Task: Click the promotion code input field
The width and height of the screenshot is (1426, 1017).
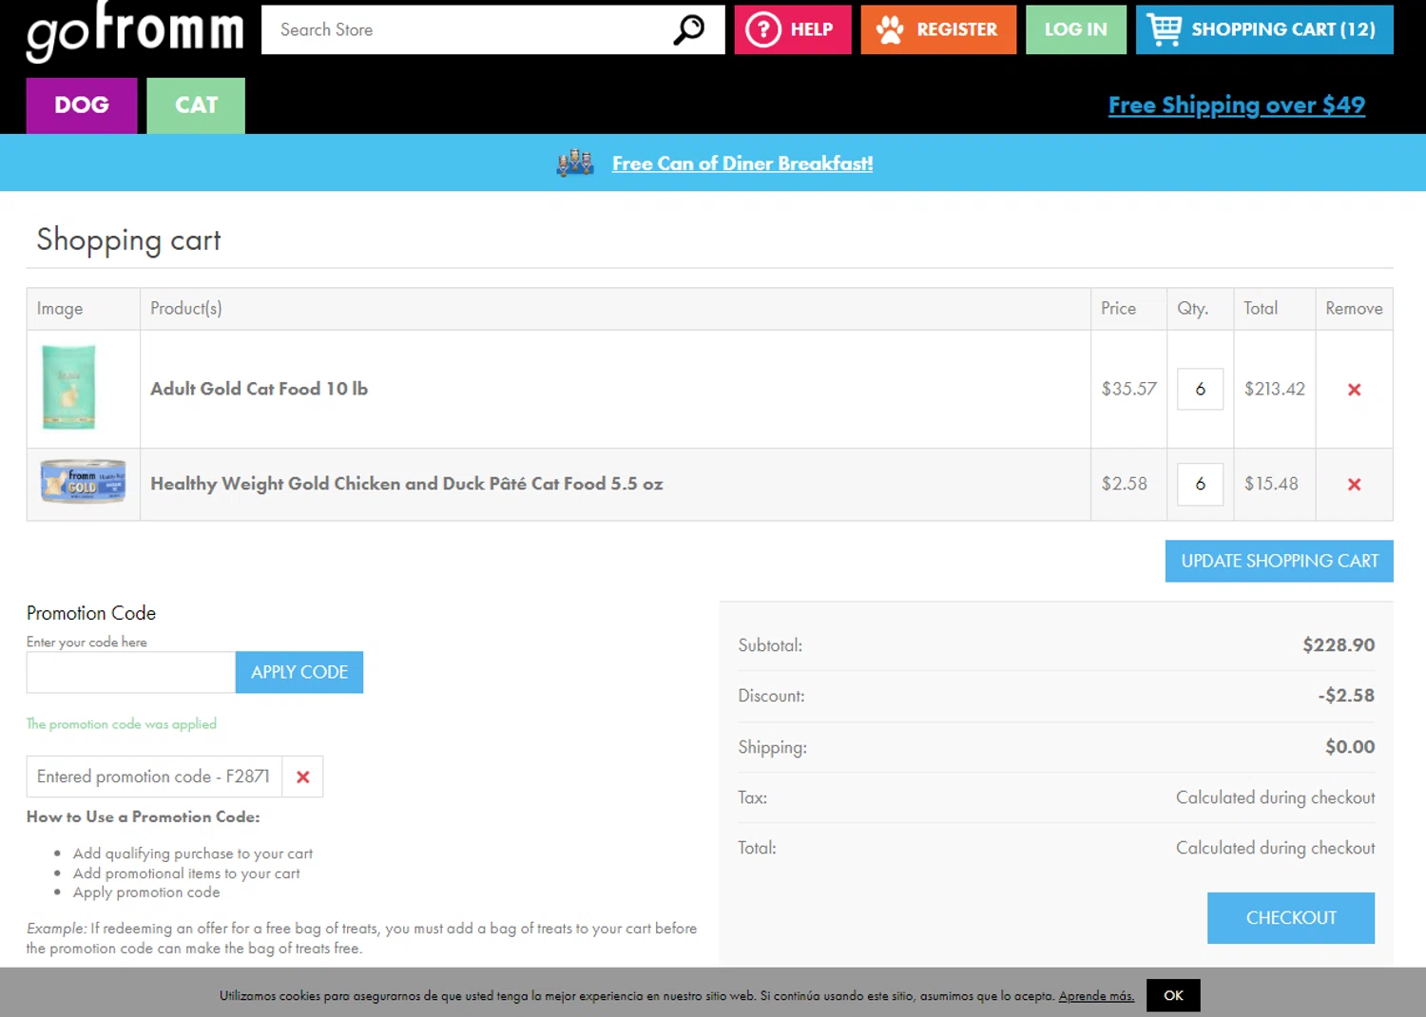Action: point(131,672)
